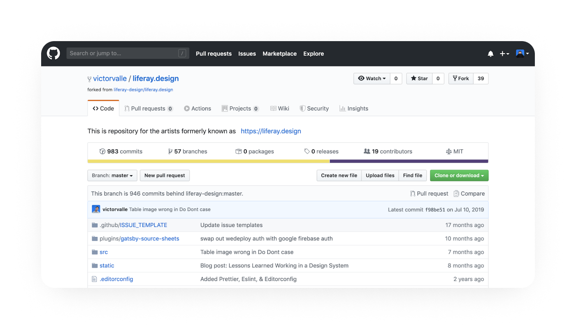Click the folder icon beside src
This screenshot has width=576, height=329.
pyautogui.click(x=94, y=252)
